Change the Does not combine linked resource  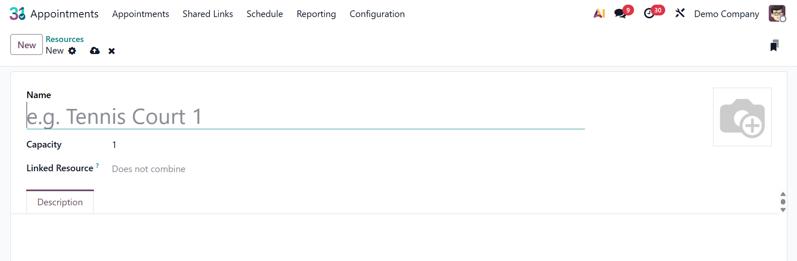point(148,169)
